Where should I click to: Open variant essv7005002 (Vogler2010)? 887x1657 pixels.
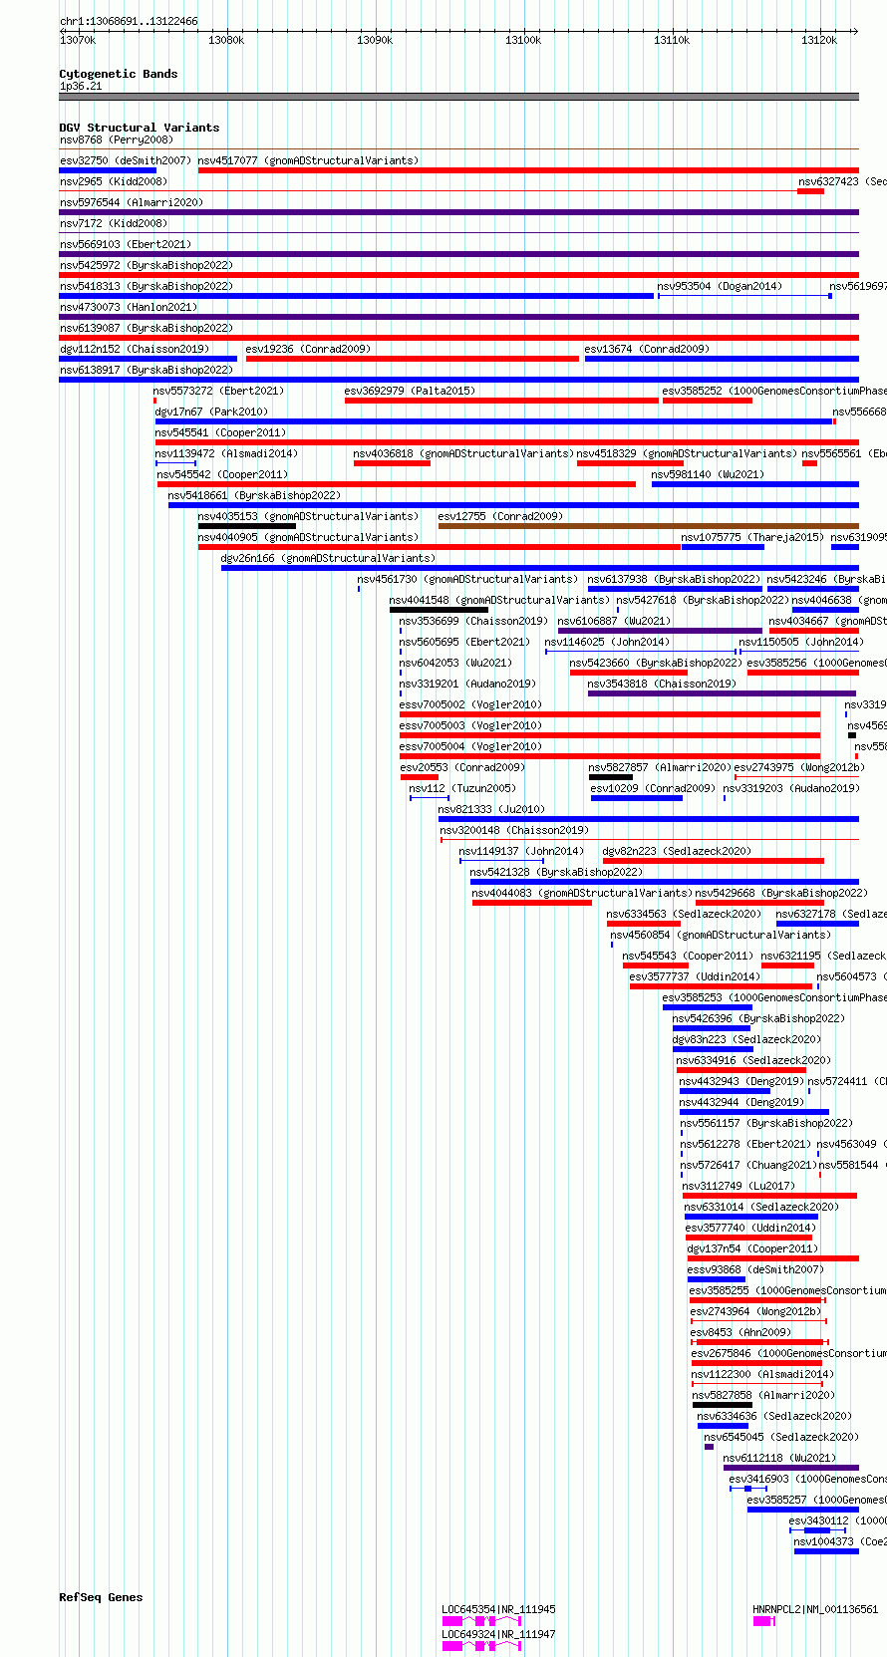pyautogui.click(x=470, y=704)
